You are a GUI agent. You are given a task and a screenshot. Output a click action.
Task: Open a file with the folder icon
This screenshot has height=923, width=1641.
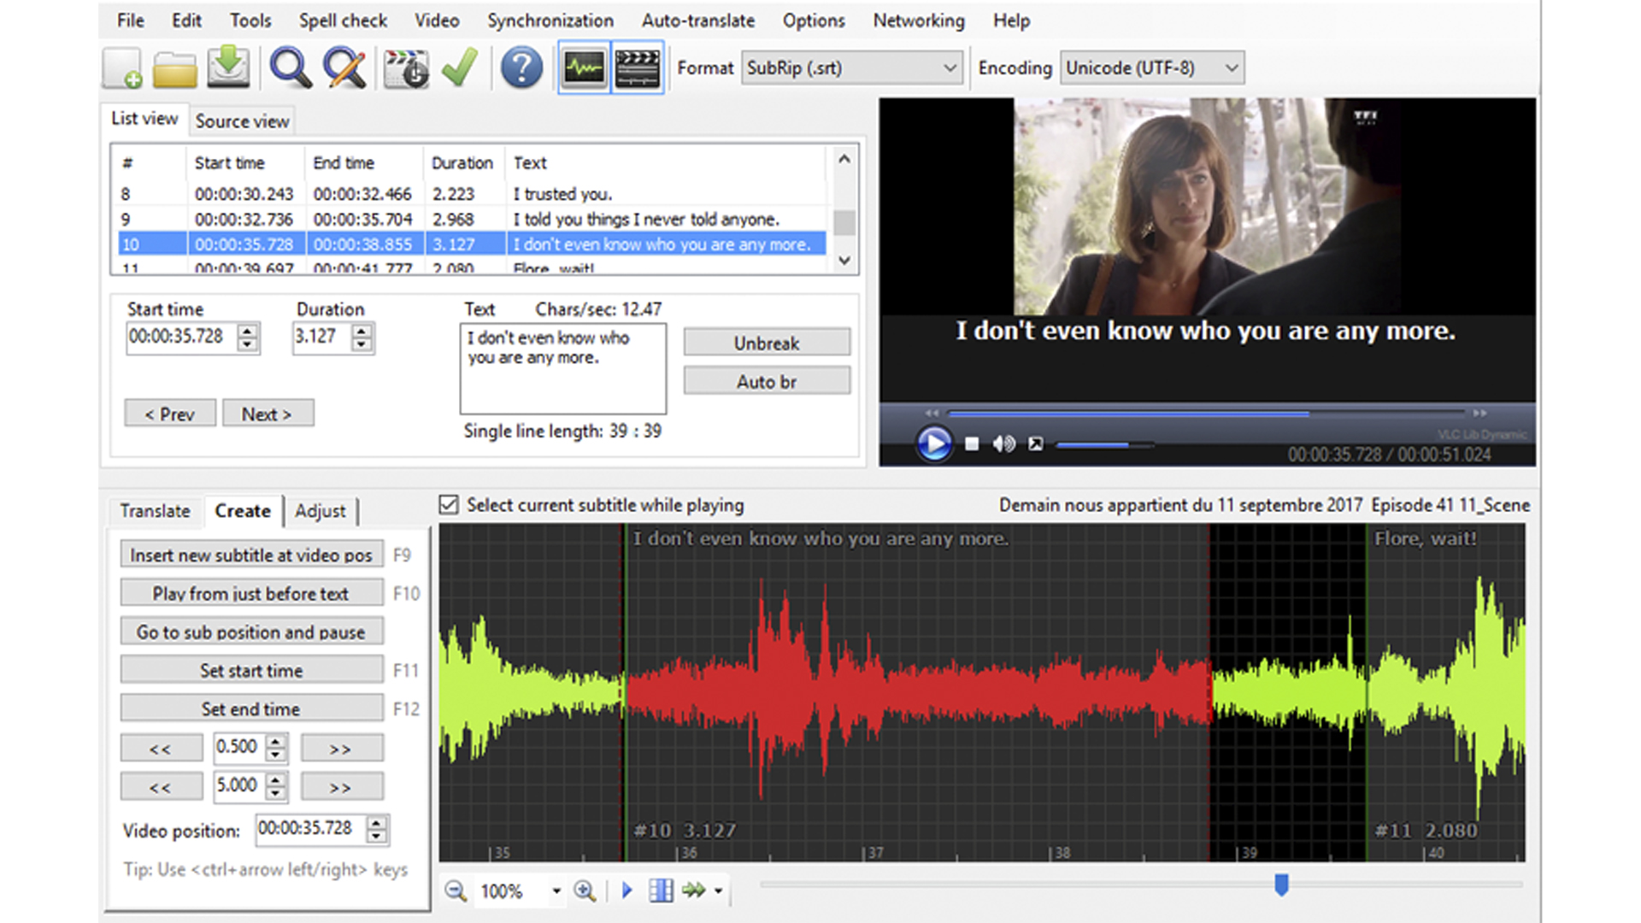point(175,68)
